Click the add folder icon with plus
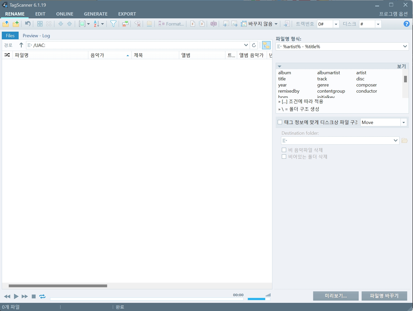Screen dimensions: 413x311 (16, 24)
